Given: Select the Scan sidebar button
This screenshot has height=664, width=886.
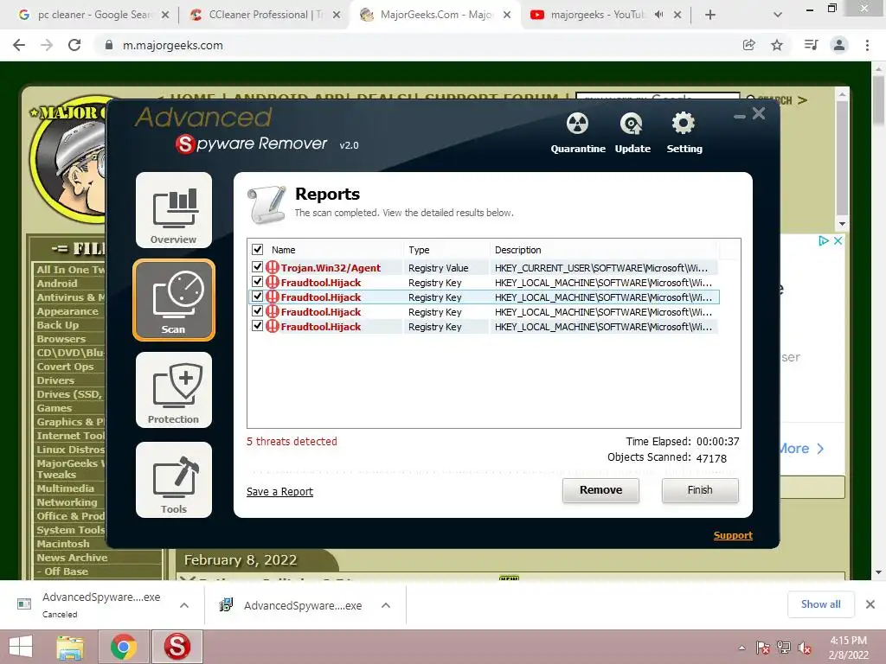Looking at the screenshot, I should pyautogui.click(x=173, y=300).
